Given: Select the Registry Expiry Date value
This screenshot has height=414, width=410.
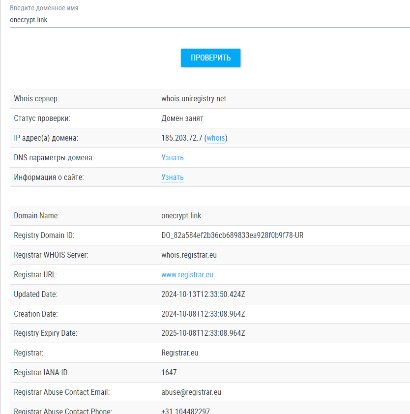Looking at the screenshot, I should pyautogui.click(x=203, y=333).
